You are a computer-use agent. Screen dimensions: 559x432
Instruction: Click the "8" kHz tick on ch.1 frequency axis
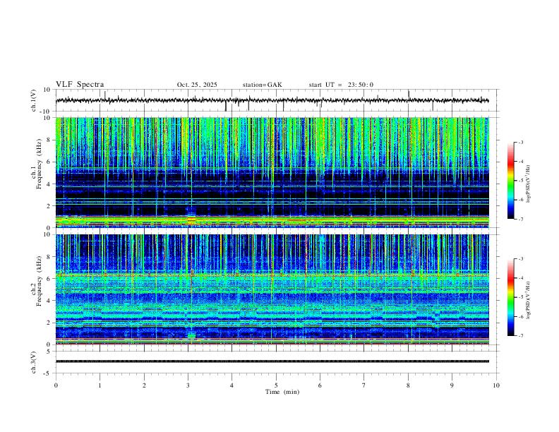pyautogui.click(x=49, y=140)
